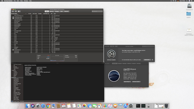Open Reminders list icon in Dock
Image resolution: width=194 pixels, height=109 pixels.
(x=74, y=106)
